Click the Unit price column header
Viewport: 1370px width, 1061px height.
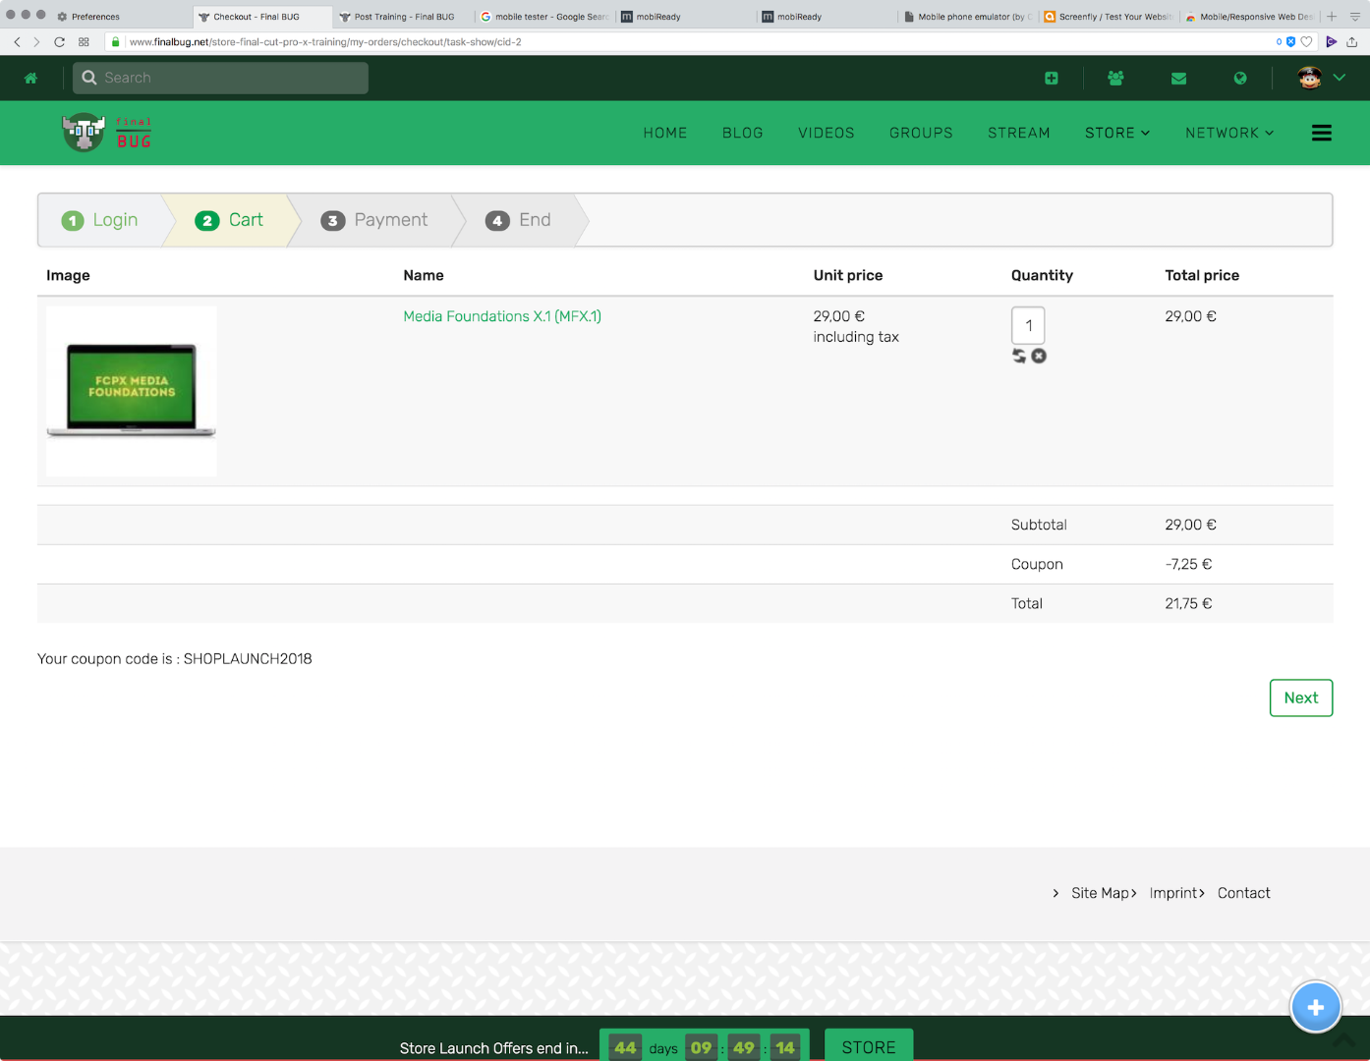(848, 275)
